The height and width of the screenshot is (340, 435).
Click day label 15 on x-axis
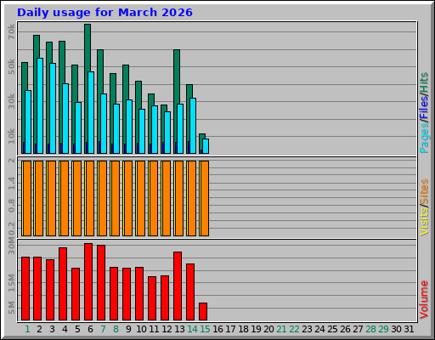pos(205,329)
